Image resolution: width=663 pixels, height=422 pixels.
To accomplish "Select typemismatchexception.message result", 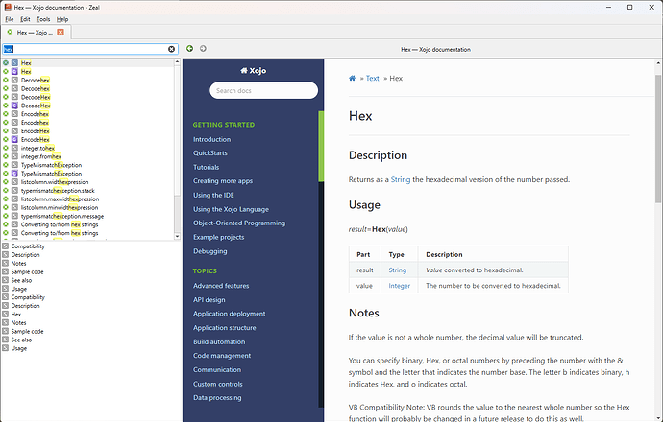I will 62,216.
